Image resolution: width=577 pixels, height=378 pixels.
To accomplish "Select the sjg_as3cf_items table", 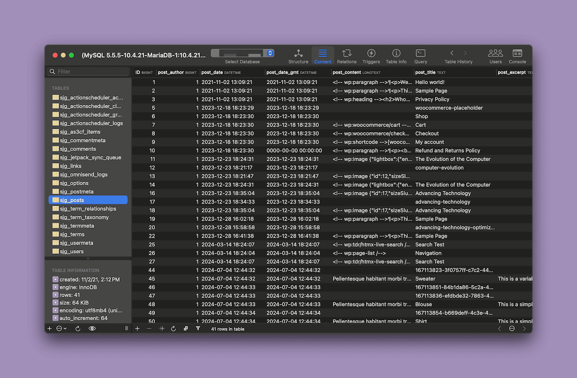I will pyautogui.click(x=88, y=132).
